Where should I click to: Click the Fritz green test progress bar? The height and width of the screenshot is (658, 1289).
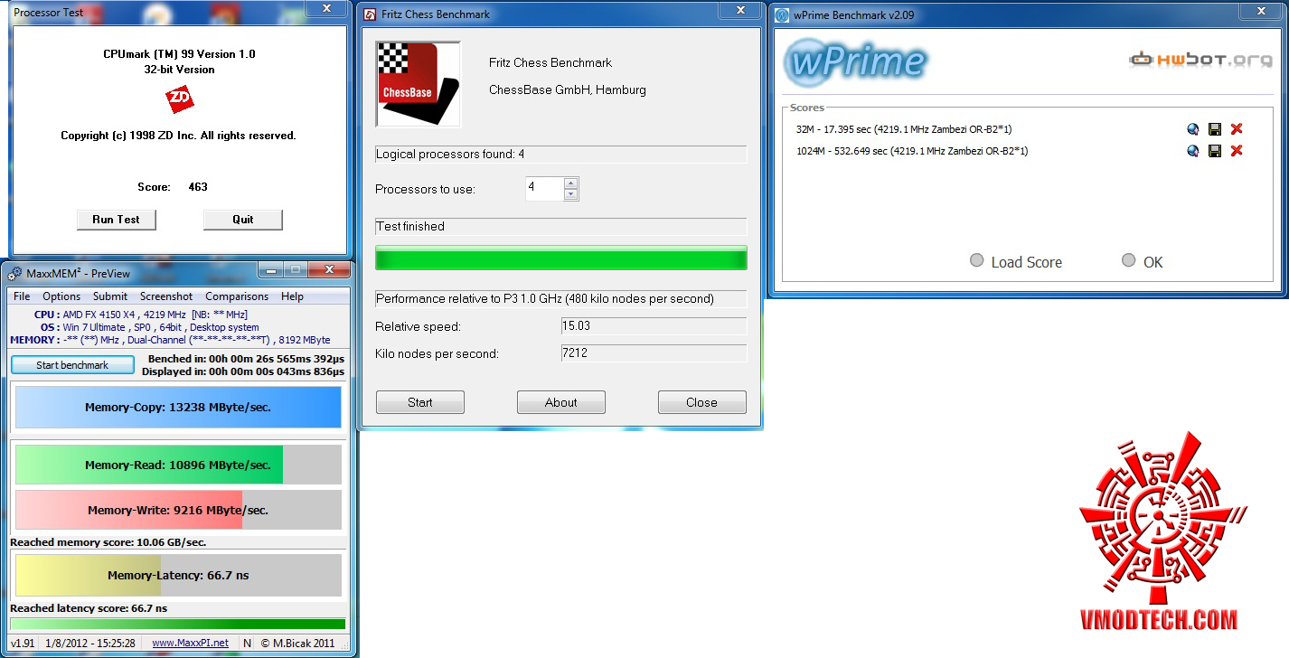[x=561, y=258]
